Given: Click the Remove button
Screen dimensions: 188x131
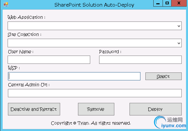Looking at the screenshot, I should click(96, 109).
